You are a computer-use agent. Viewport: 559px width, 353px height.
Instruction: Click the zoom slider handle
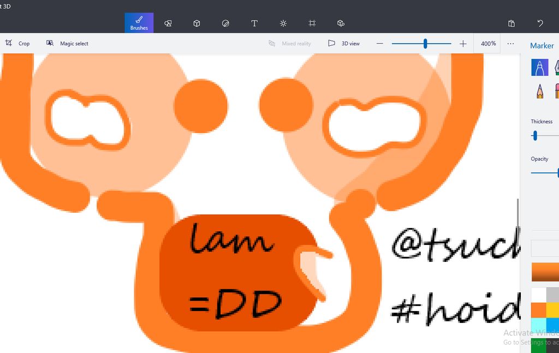pyautogui.click(x=425, y=44)
